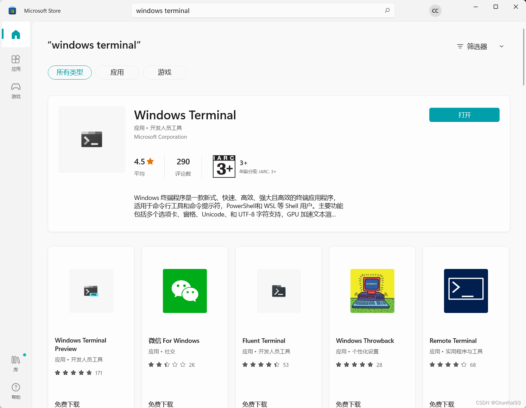Click the "windows terminal" results heading
The image size is (526, 408).
click(94, 45)
